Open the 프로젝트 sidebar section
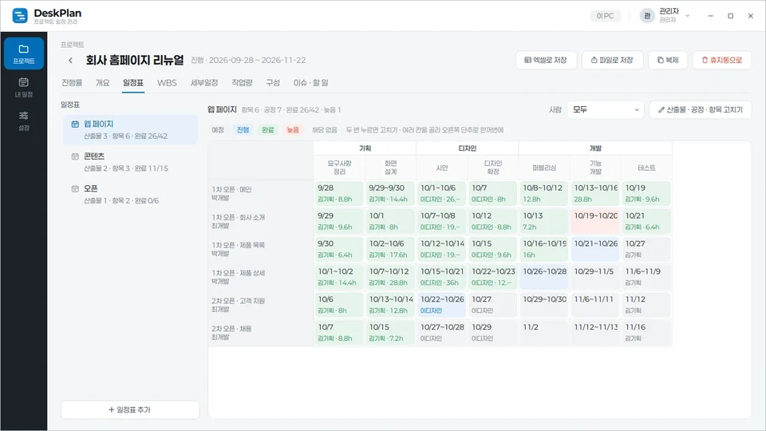The image size is (766, 431). tap(23, 53)
